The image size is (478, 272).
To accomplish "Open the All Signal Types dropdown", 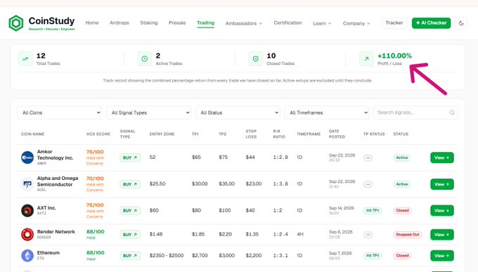I will (x=148, y=112).
